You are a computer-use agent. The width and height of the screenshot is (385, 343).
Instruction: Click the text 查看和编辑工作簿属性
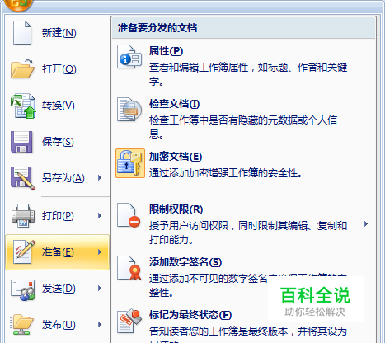click(199, 68)
